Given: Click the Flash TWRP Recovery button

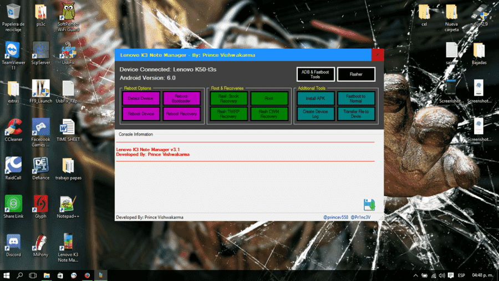Looking at the screenshot, I should [x=228, y=114].
